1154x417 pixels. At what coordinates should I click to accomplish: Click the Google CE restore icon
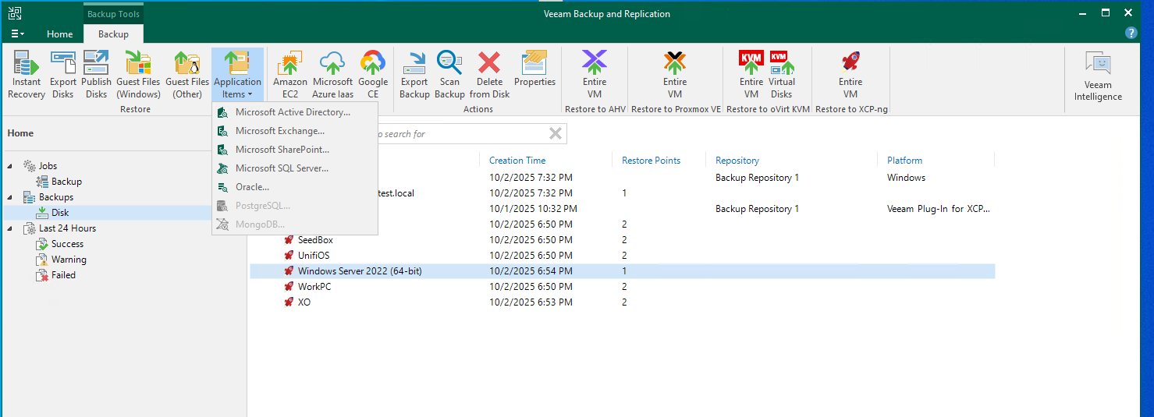373,75
